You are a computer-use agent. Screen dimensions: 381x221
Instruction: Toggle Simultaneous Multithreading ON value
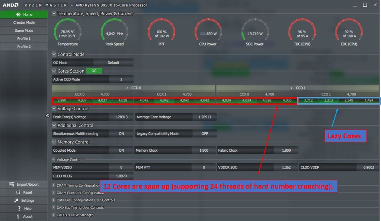click(x=121, y=134)
